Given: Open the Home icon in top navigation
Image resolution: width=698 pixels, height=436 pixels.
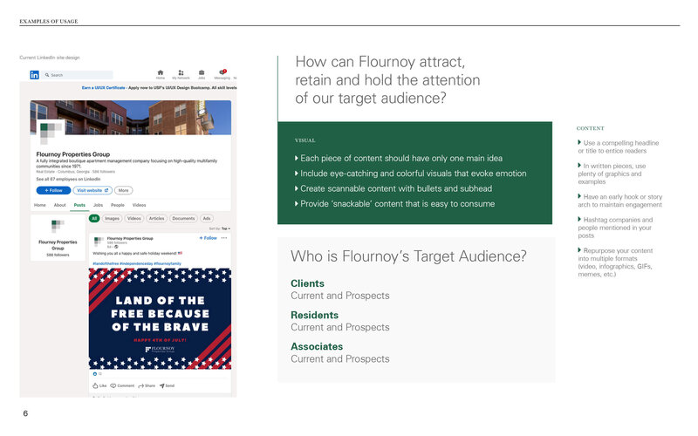Looking at the screenshot, I should coord(161,72).
